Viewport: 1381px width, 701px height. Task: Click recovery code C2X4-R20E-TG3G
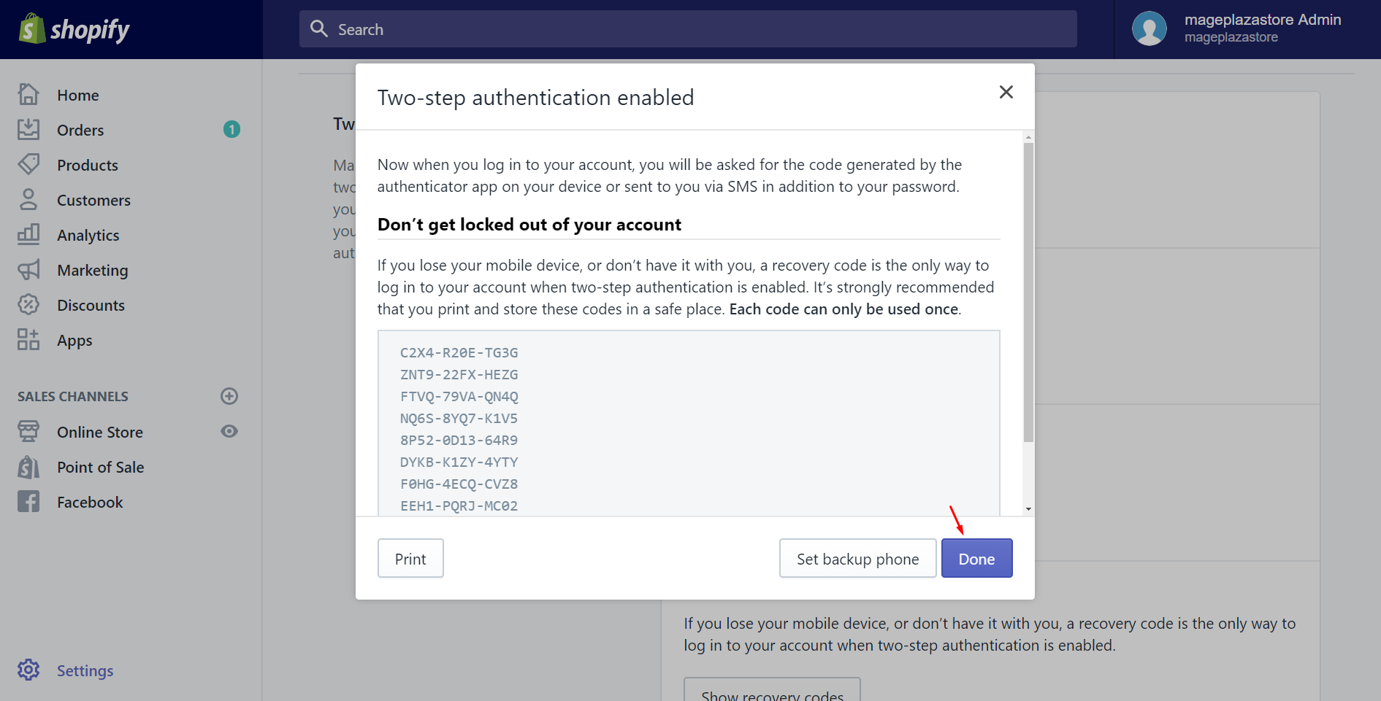click(x=459, y=352)
